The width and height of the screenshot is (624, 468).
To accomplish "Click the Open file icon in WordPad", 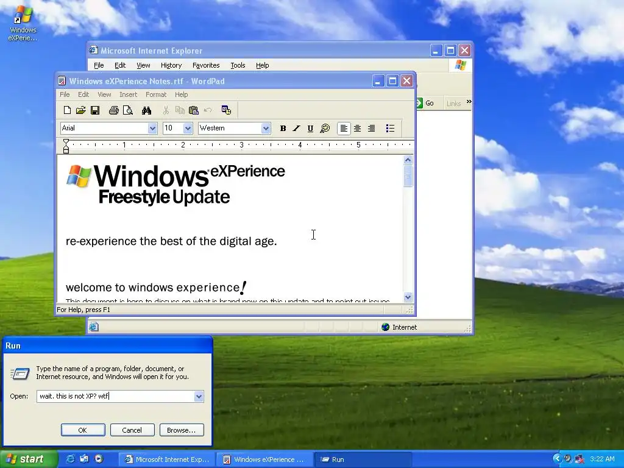I will pyautogui.click(x=81, y=110).
